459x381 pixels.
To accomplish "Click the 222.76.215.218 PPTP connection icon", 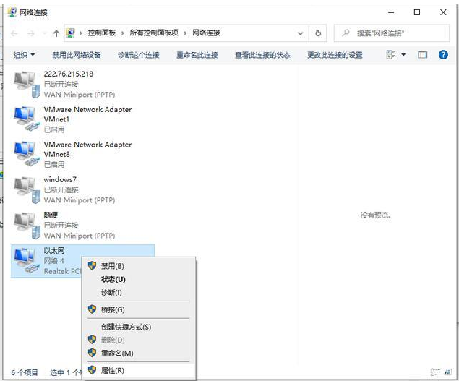I will (x=25, y=84).
